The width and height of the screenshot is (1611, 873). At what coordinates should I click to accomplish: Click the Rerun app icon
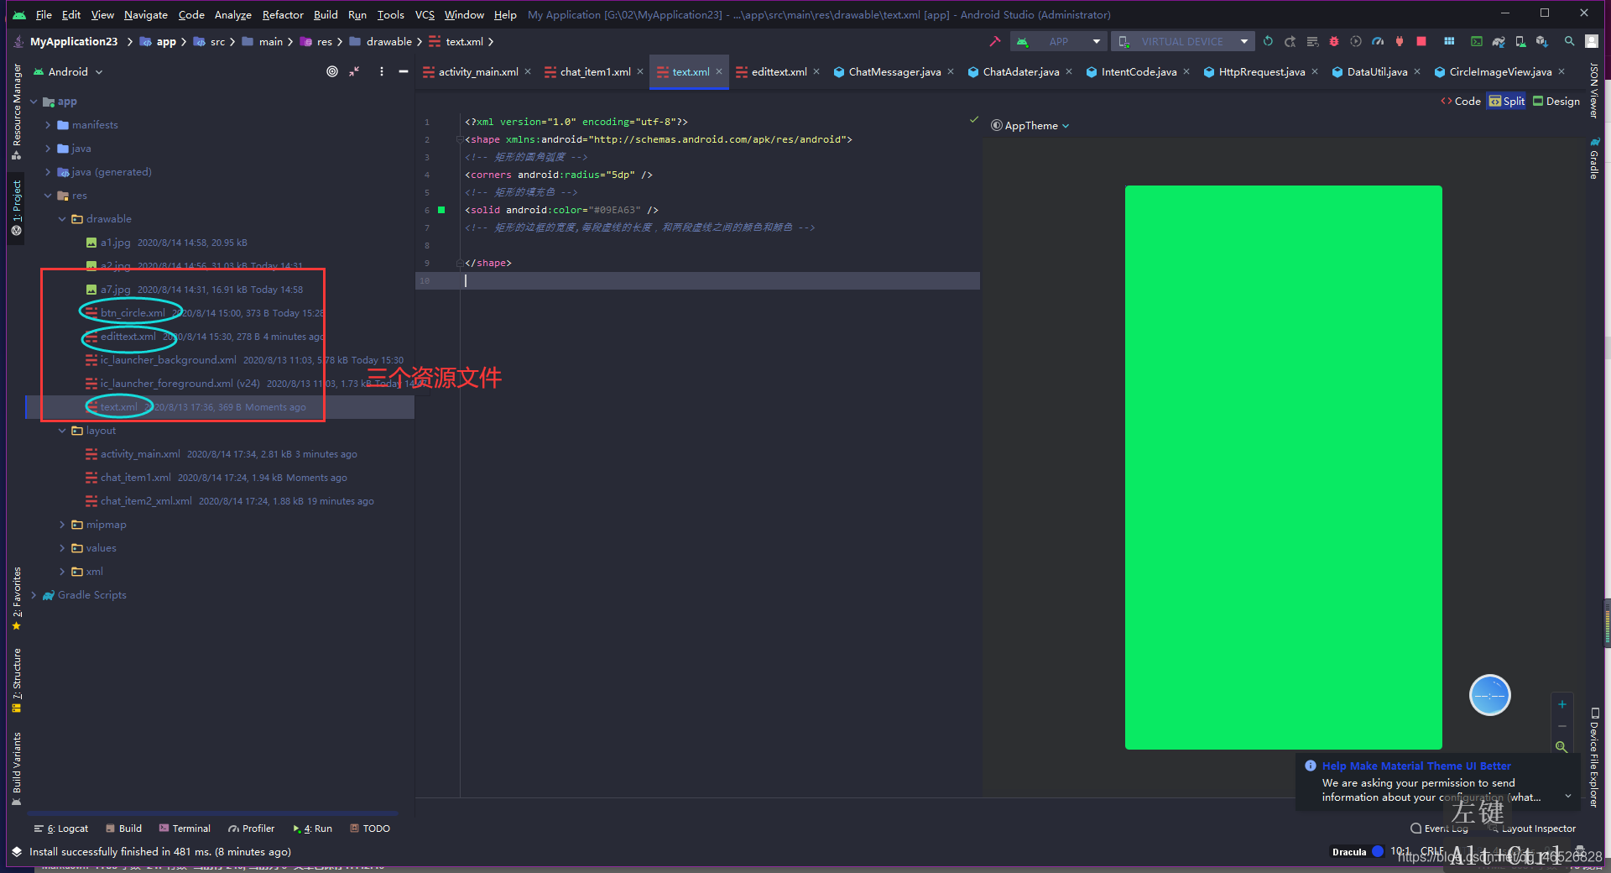[x=1268, y=41]
